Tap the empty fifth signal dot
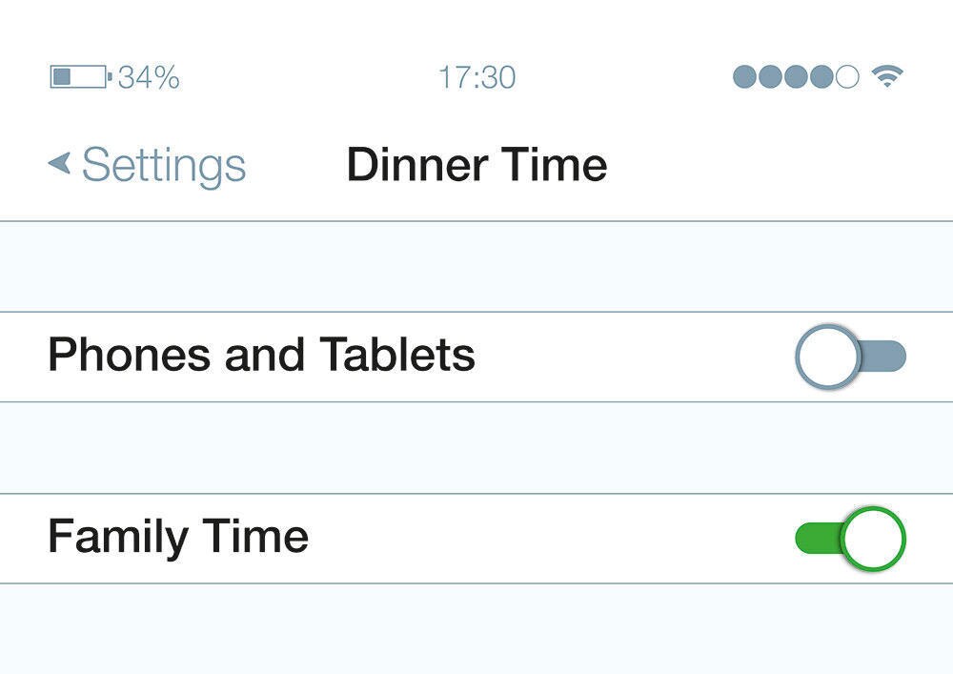The image size is (953, 674). coord(847,77)
